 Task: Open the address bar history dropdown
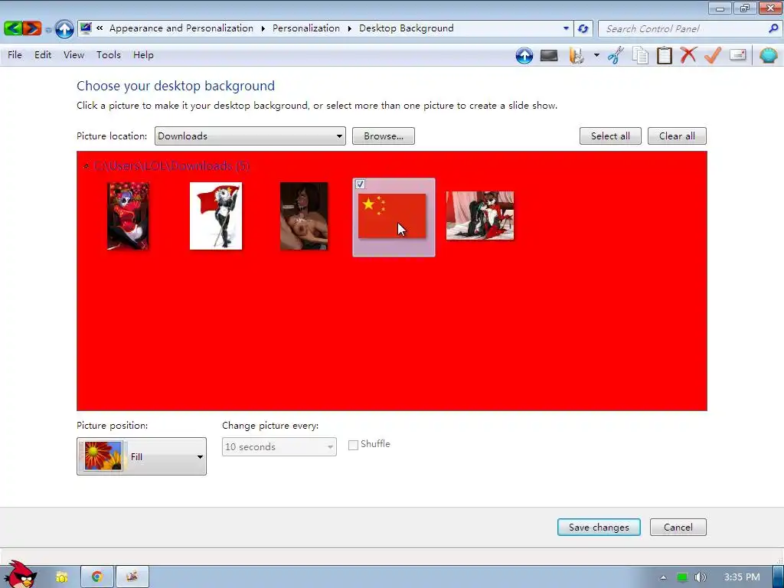pyautogui.click(x=566, y=28)
